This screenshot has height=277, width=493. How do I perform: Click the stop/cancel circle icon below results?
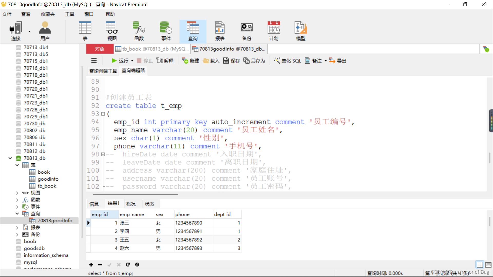(x=137, y=264)
